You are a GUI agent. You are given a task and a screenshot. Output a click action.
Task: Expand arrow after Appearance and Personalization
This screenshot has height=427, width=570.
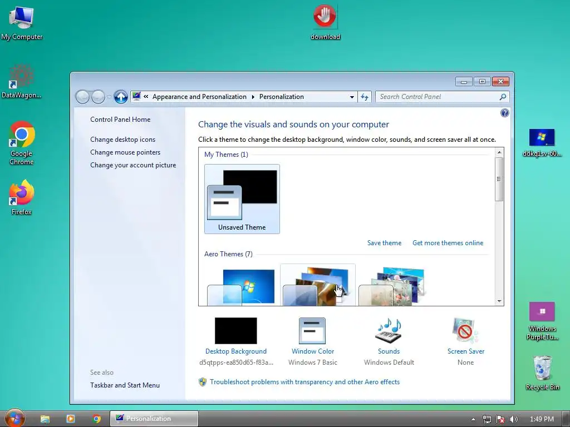pos(253,97)
